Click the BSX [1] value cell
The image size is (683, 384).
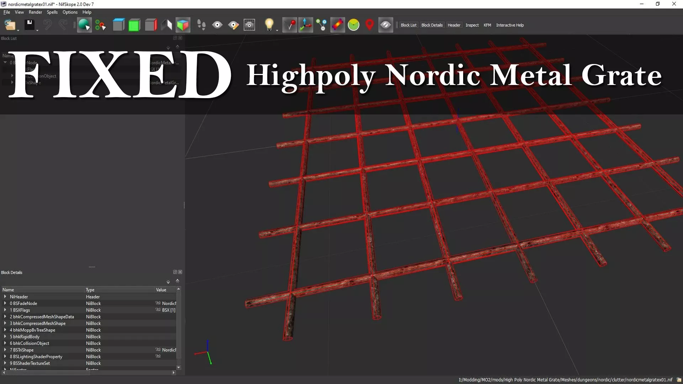point(165,310)
